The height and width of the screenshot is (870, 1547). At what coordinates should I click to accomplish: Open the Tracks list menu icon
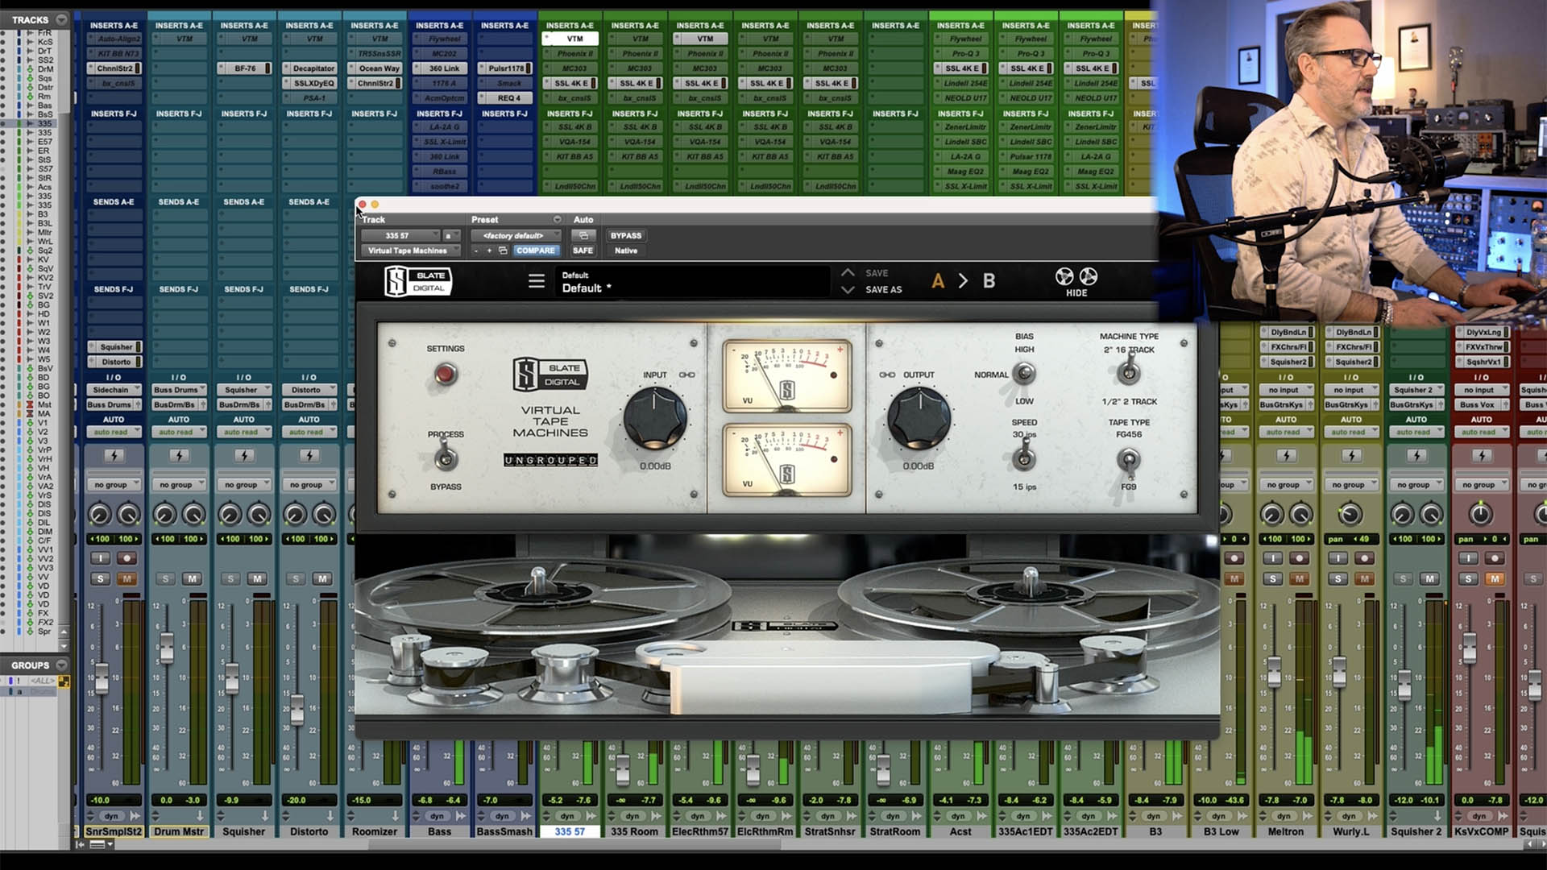pyautogui.click(x=61, y=19)
